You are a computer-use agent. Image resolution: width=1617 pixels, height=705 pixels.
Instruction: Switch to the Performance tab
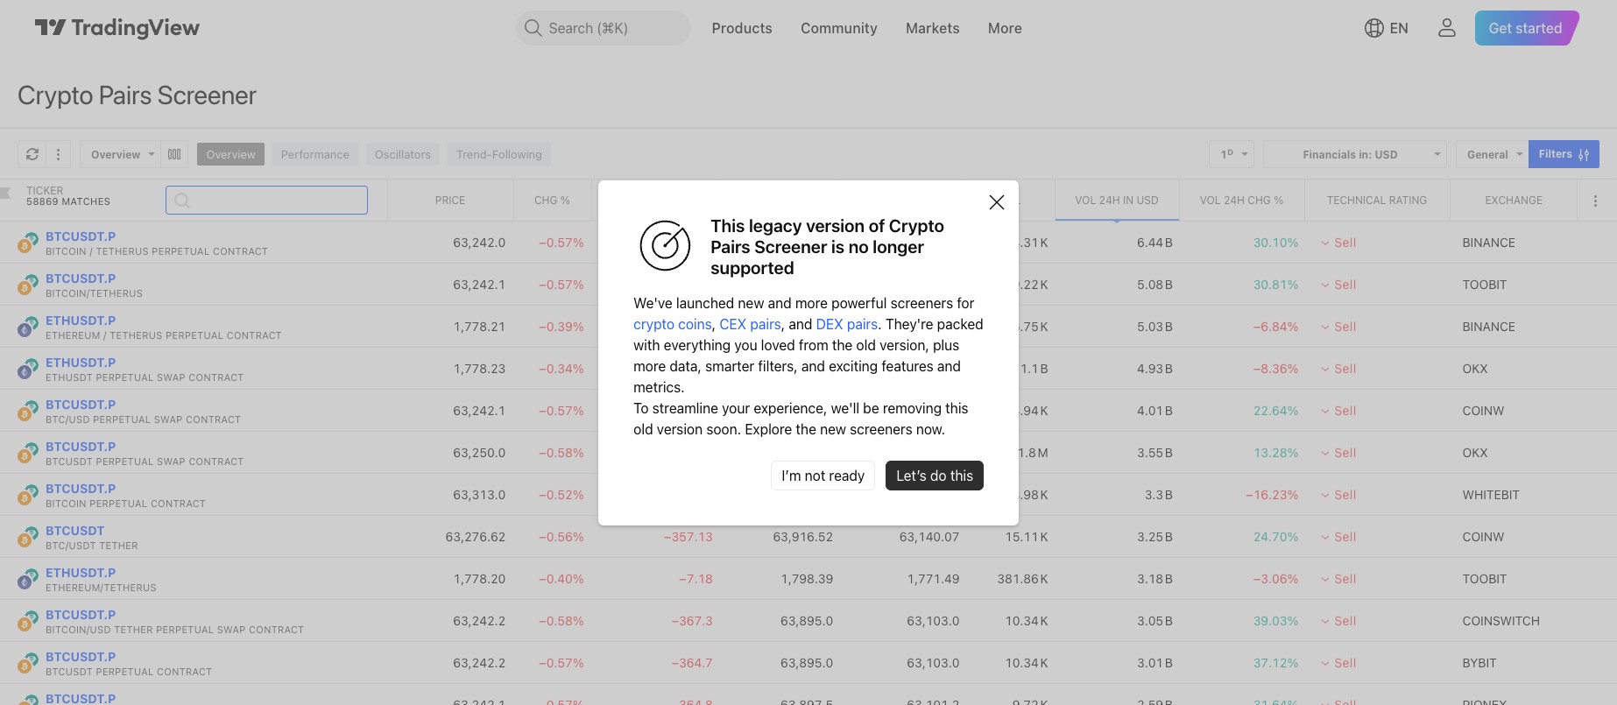[315, 154]
